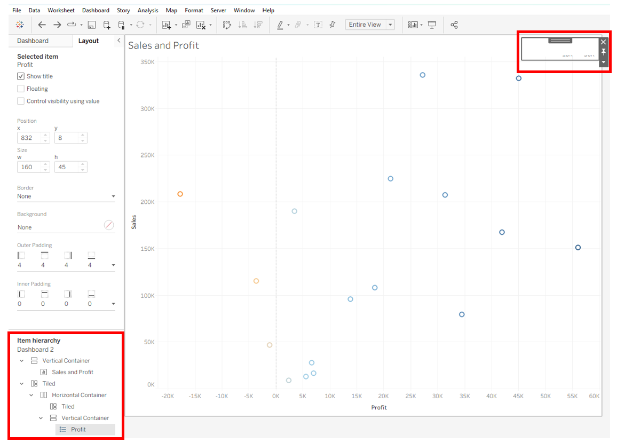Open the Analysis menu
Screen dimensions: 617x443
point(147,10)
